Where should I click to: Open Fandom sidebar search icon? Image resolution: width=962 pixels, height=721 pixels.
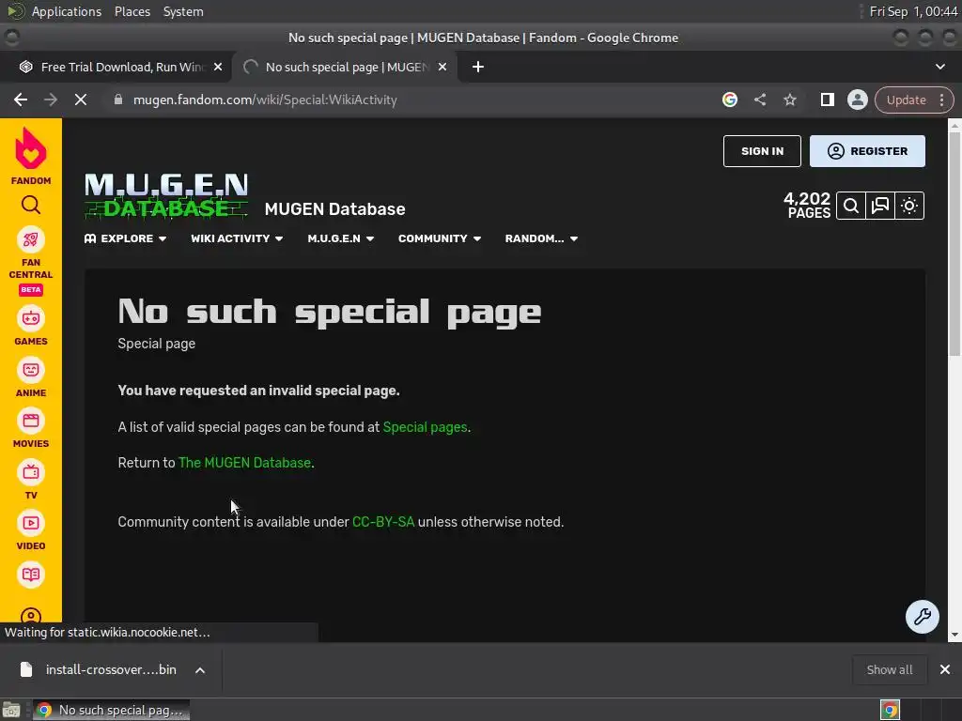(x=31, y=205)
